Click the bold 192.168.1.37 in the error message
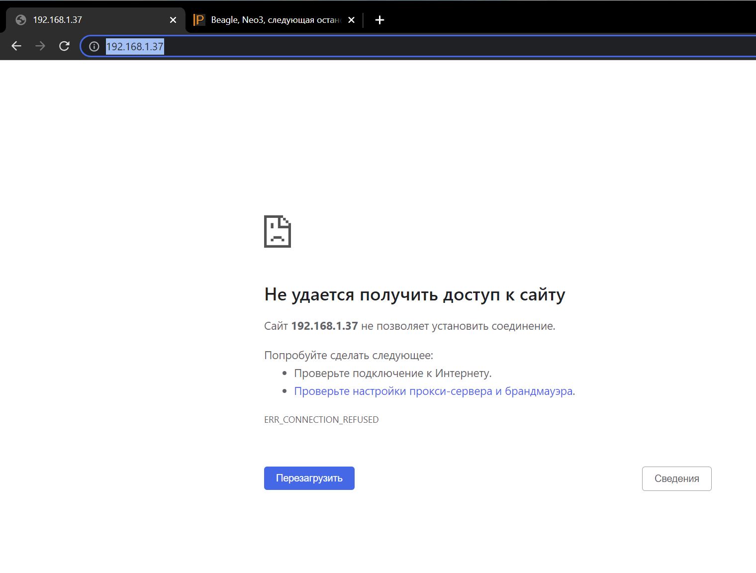 (x=324, y=326)
